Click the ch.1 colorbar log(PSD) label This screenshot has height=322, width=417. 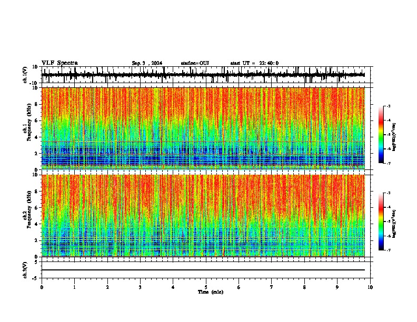tap(394, 137)
